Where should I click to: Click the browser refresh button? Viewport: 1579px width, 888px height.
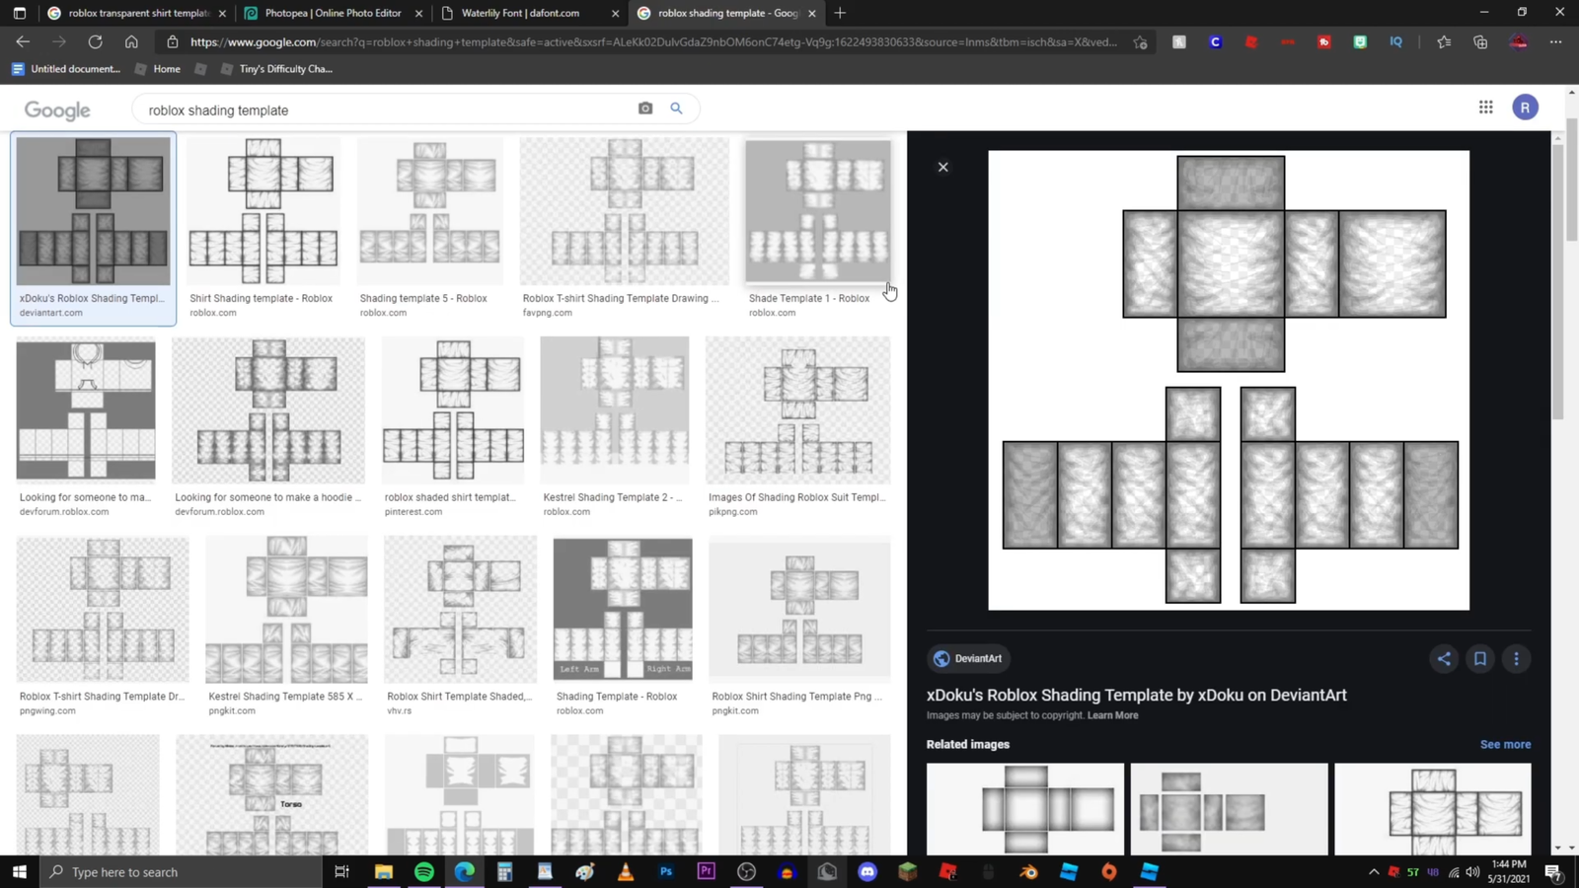point(95,42)
